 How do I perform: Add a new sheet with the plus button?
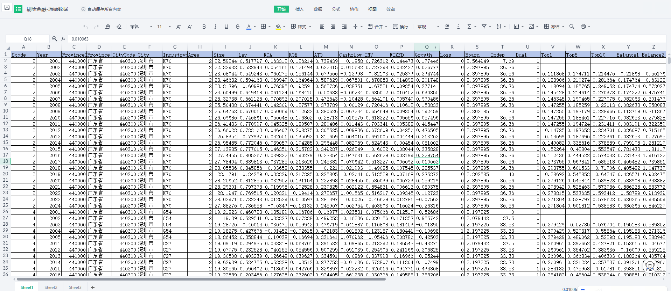[x=93, y=288]
